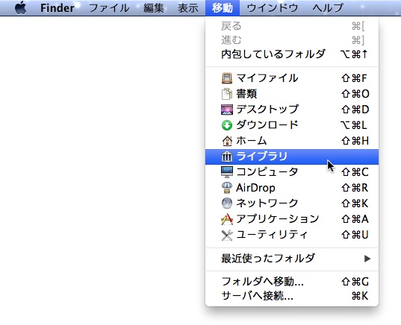Viewport: 401px width, 325px height.
Task: Open the ウインドウ menu
Action: pos(273,8)
